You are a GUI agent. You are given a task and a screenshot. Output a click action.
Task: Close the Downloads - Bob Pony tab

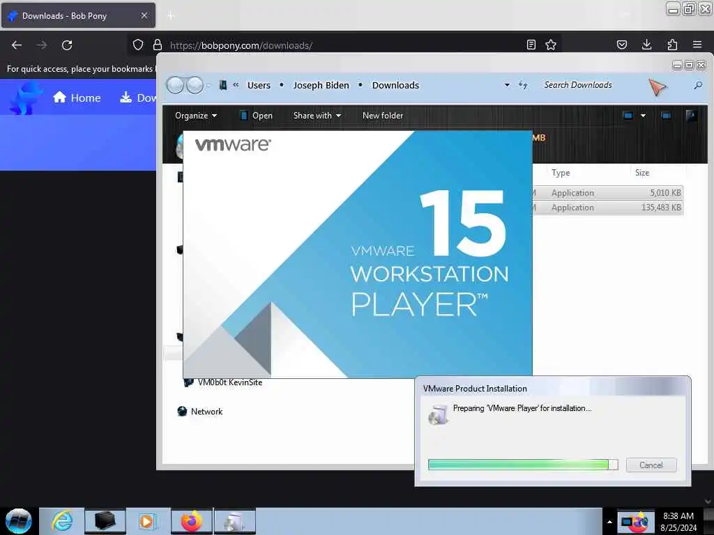pyautogui.click(x=144, y=15)
